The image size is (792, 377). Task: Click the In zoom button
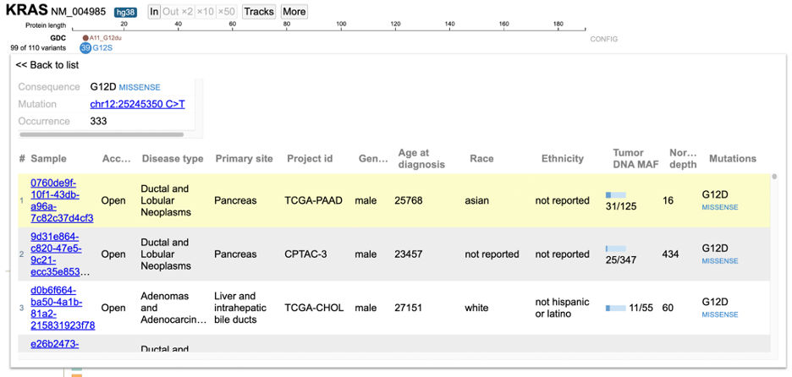tap(154, 12)
